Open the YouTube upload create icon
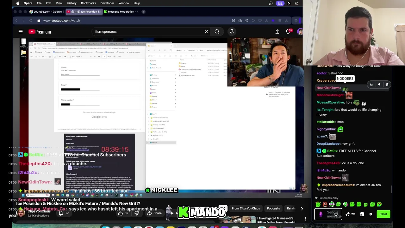 [x=277, y=32]
